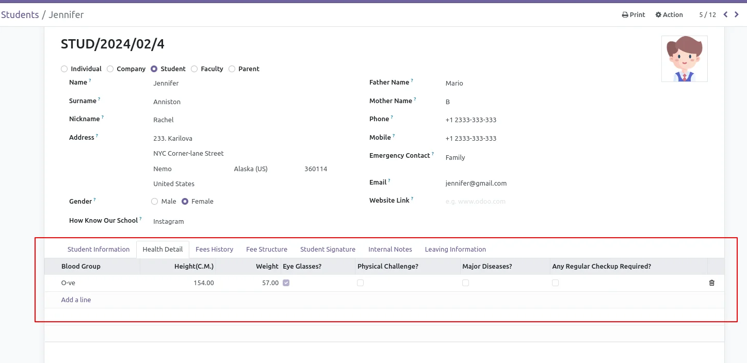Open the state dropdown Alaska (US)
The height and width of the screenshot is (363, 747).
pyautogui.click(x=251, y=169)
